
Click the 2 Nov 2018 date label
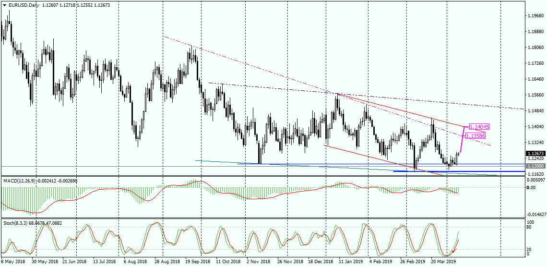point(259,261)
